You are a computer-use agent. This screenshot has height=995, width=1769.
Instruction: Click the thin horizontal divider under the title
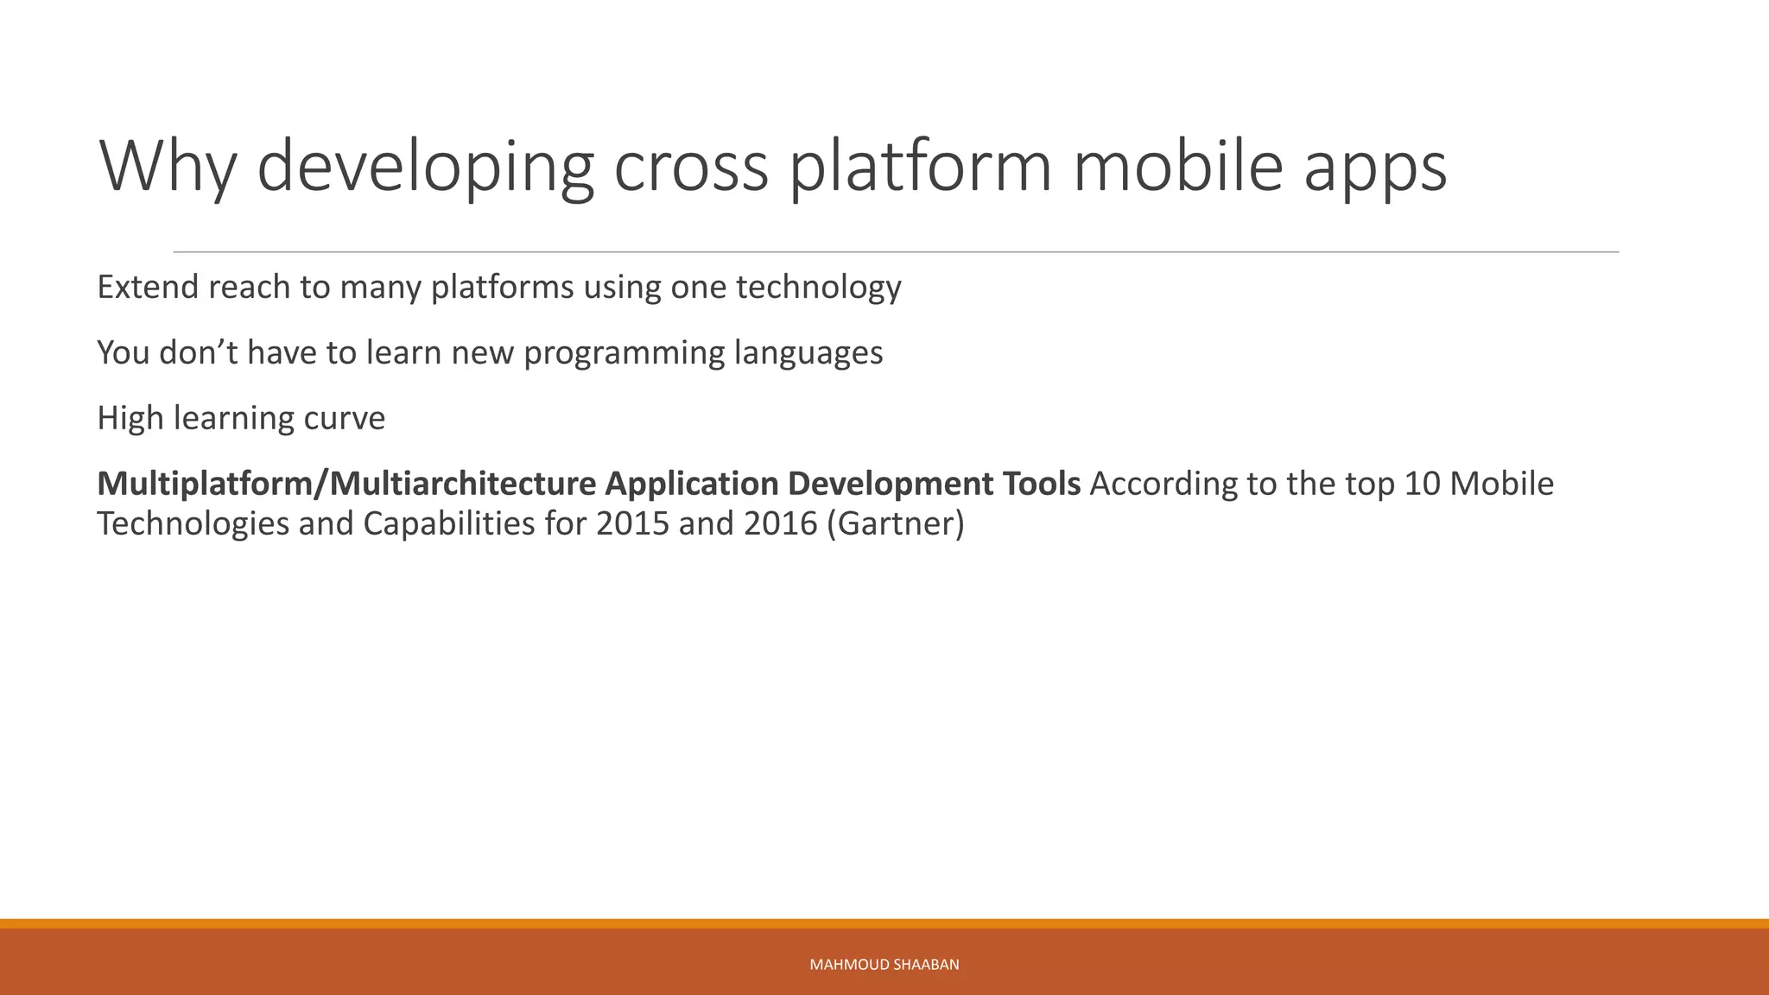pos(896,252)
